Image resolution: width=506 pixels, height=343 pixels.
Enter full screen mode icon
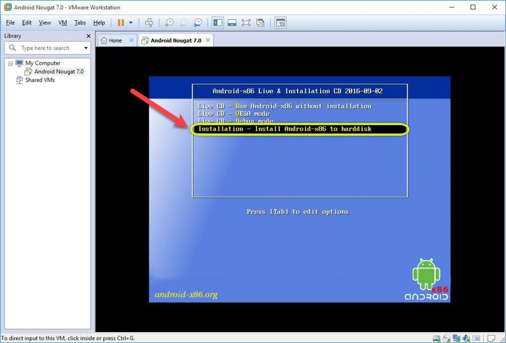(246, 22)
